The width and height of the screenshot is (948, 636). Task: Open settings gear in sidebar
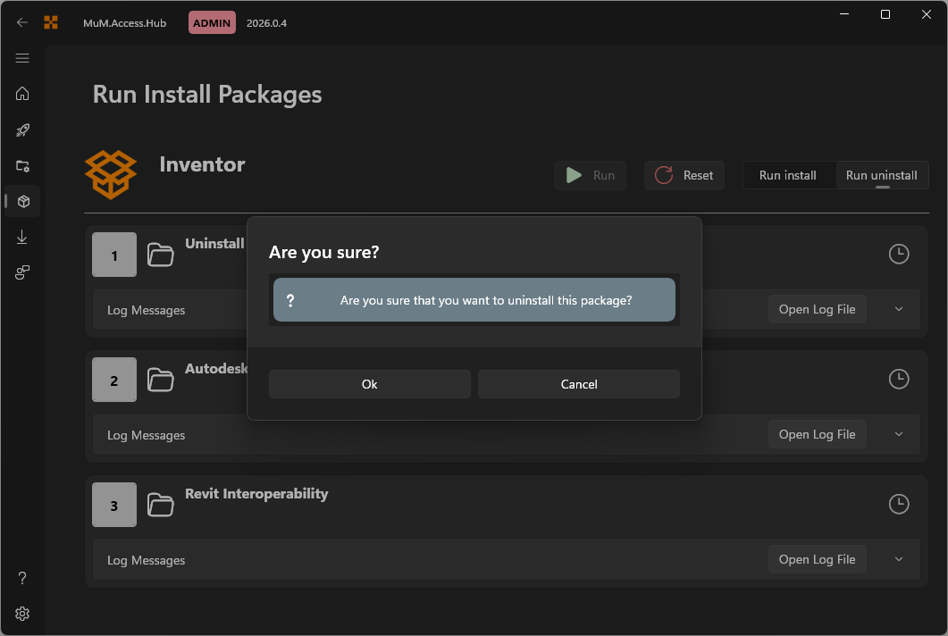[22, 614]
